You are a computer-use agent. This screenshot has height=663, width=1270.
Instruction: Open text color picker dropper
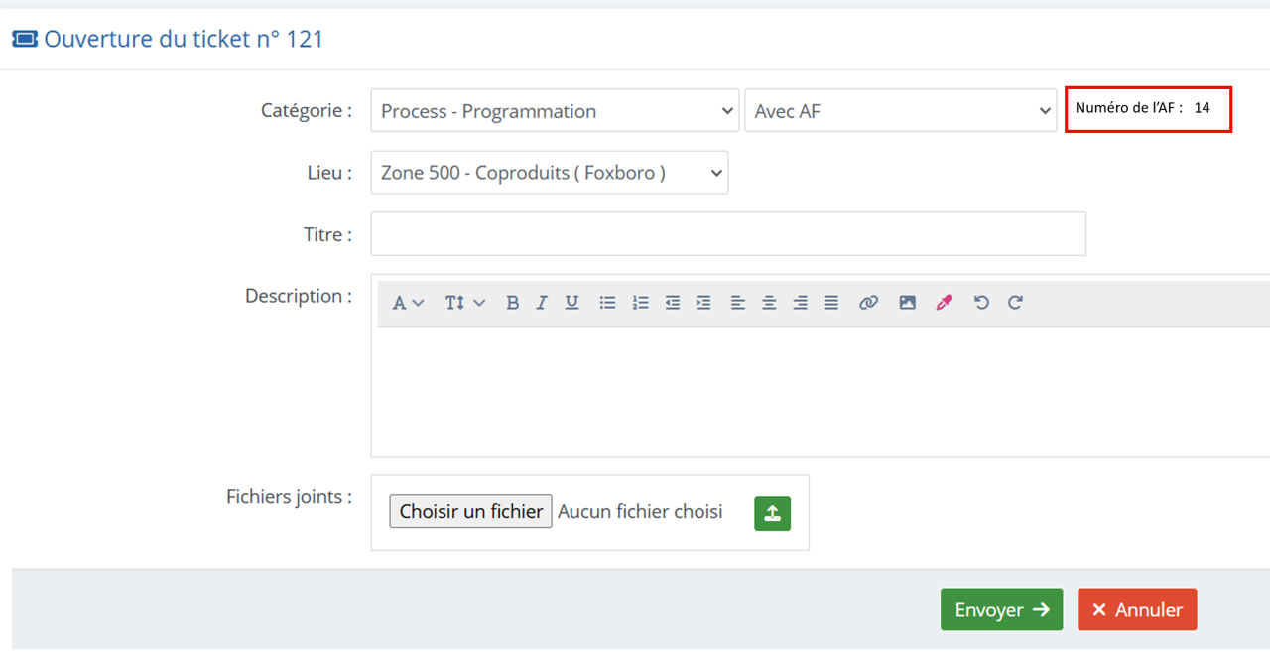pyautogui.click(x=944, y=303)
